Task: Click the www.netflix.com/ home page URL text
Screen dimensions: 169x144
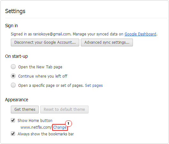Action: [x=36, y=127]
